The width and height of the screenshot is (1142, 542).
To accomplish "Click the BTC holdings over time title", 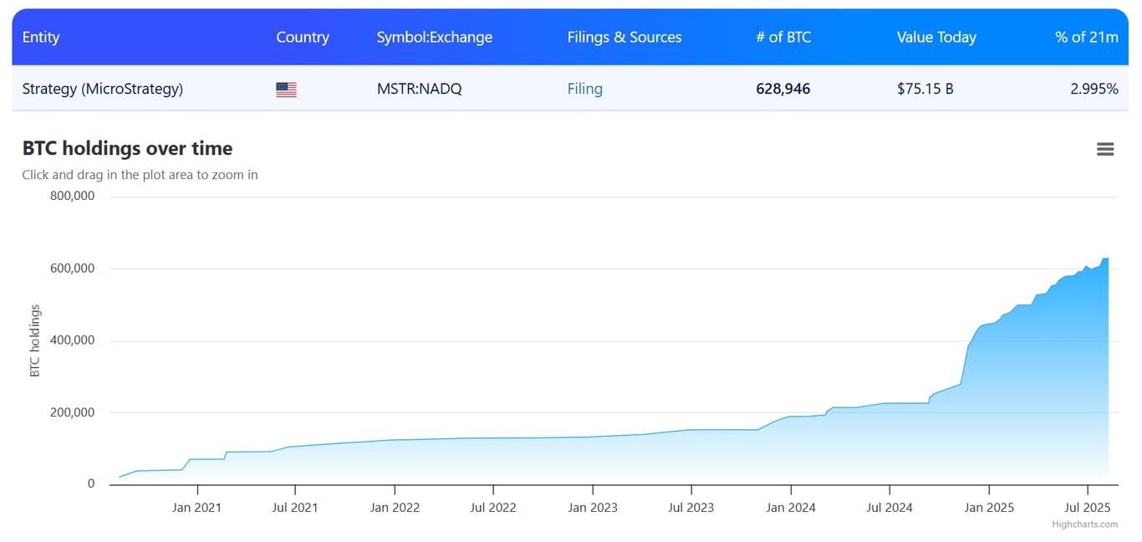I will pyautogui.click(x=127, y=148).
